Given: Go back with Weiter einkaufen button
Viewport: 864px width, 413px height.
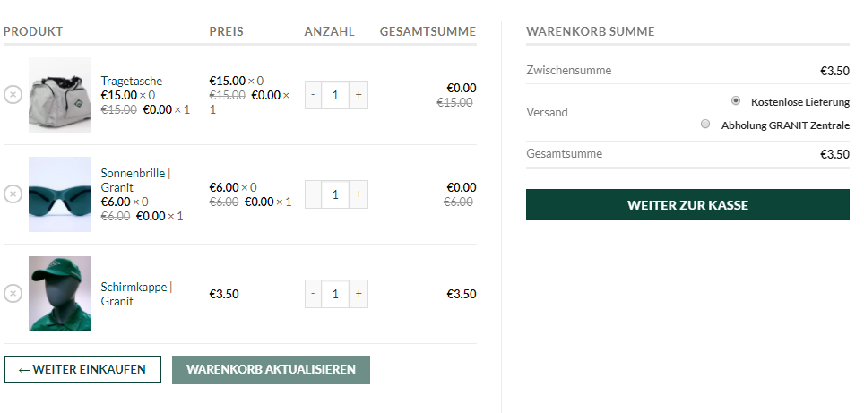Looking at the screenshot, I should point(82,369).
